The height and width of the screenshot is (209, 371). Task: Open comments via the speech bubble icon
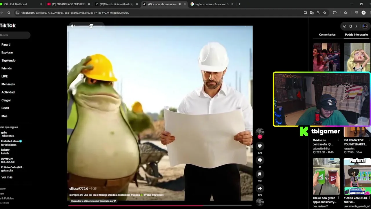(260, 160)
